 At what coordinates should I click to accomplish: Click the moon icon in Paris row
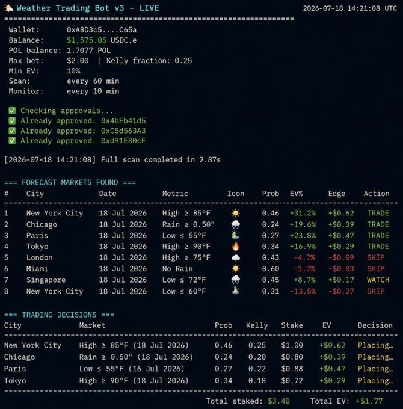(x=236, y=235)
